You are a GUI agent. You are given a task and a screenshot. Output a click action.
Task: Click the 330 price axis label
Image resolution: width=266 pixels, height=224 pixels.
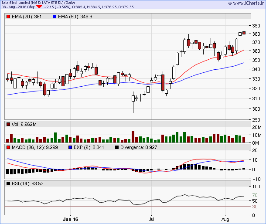[256, 79]
